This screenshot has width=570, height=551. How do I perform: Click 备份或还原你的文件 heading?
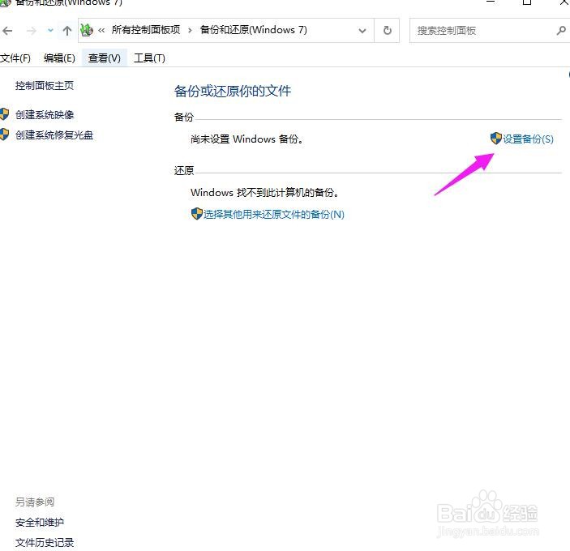click(x=233, y=91)
